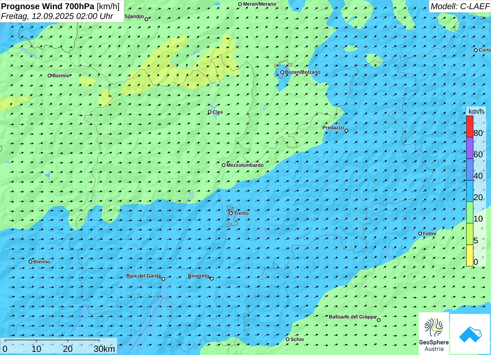This screenshot has width=491, height=355.
Task: Click the GeoSphere Austria logo
Action: tap(434, 333)
